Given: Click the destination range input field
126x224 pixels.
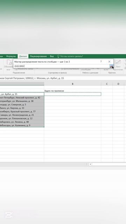Looking at the screenshot, I should pos(62,66).
